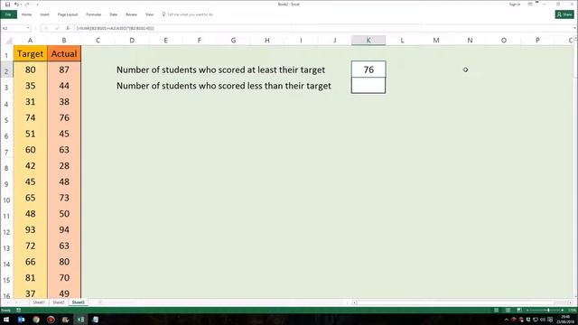Select row 12 header
This screenshot has width=578, height=325.
click(x=6, y=232)
